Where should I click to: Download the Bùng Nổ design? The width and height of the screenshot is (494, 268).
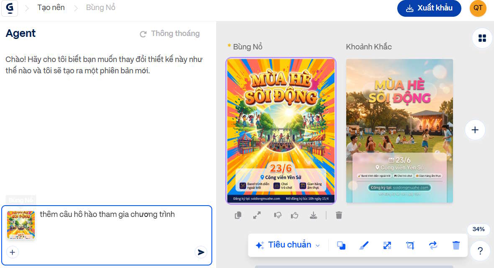coord(313,215)
